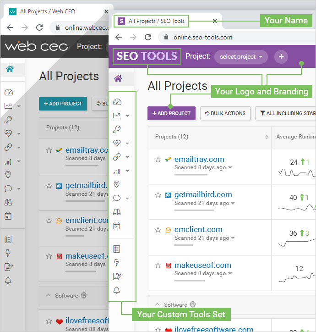Click the binoculars icon in SEO Tools sidebar
The width and height of the screenshot is (316, 332).
(117, 212)
